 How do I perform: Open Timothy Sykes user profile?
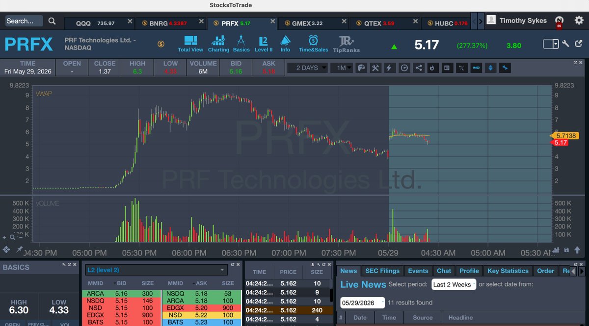click(x=517, y=21)
